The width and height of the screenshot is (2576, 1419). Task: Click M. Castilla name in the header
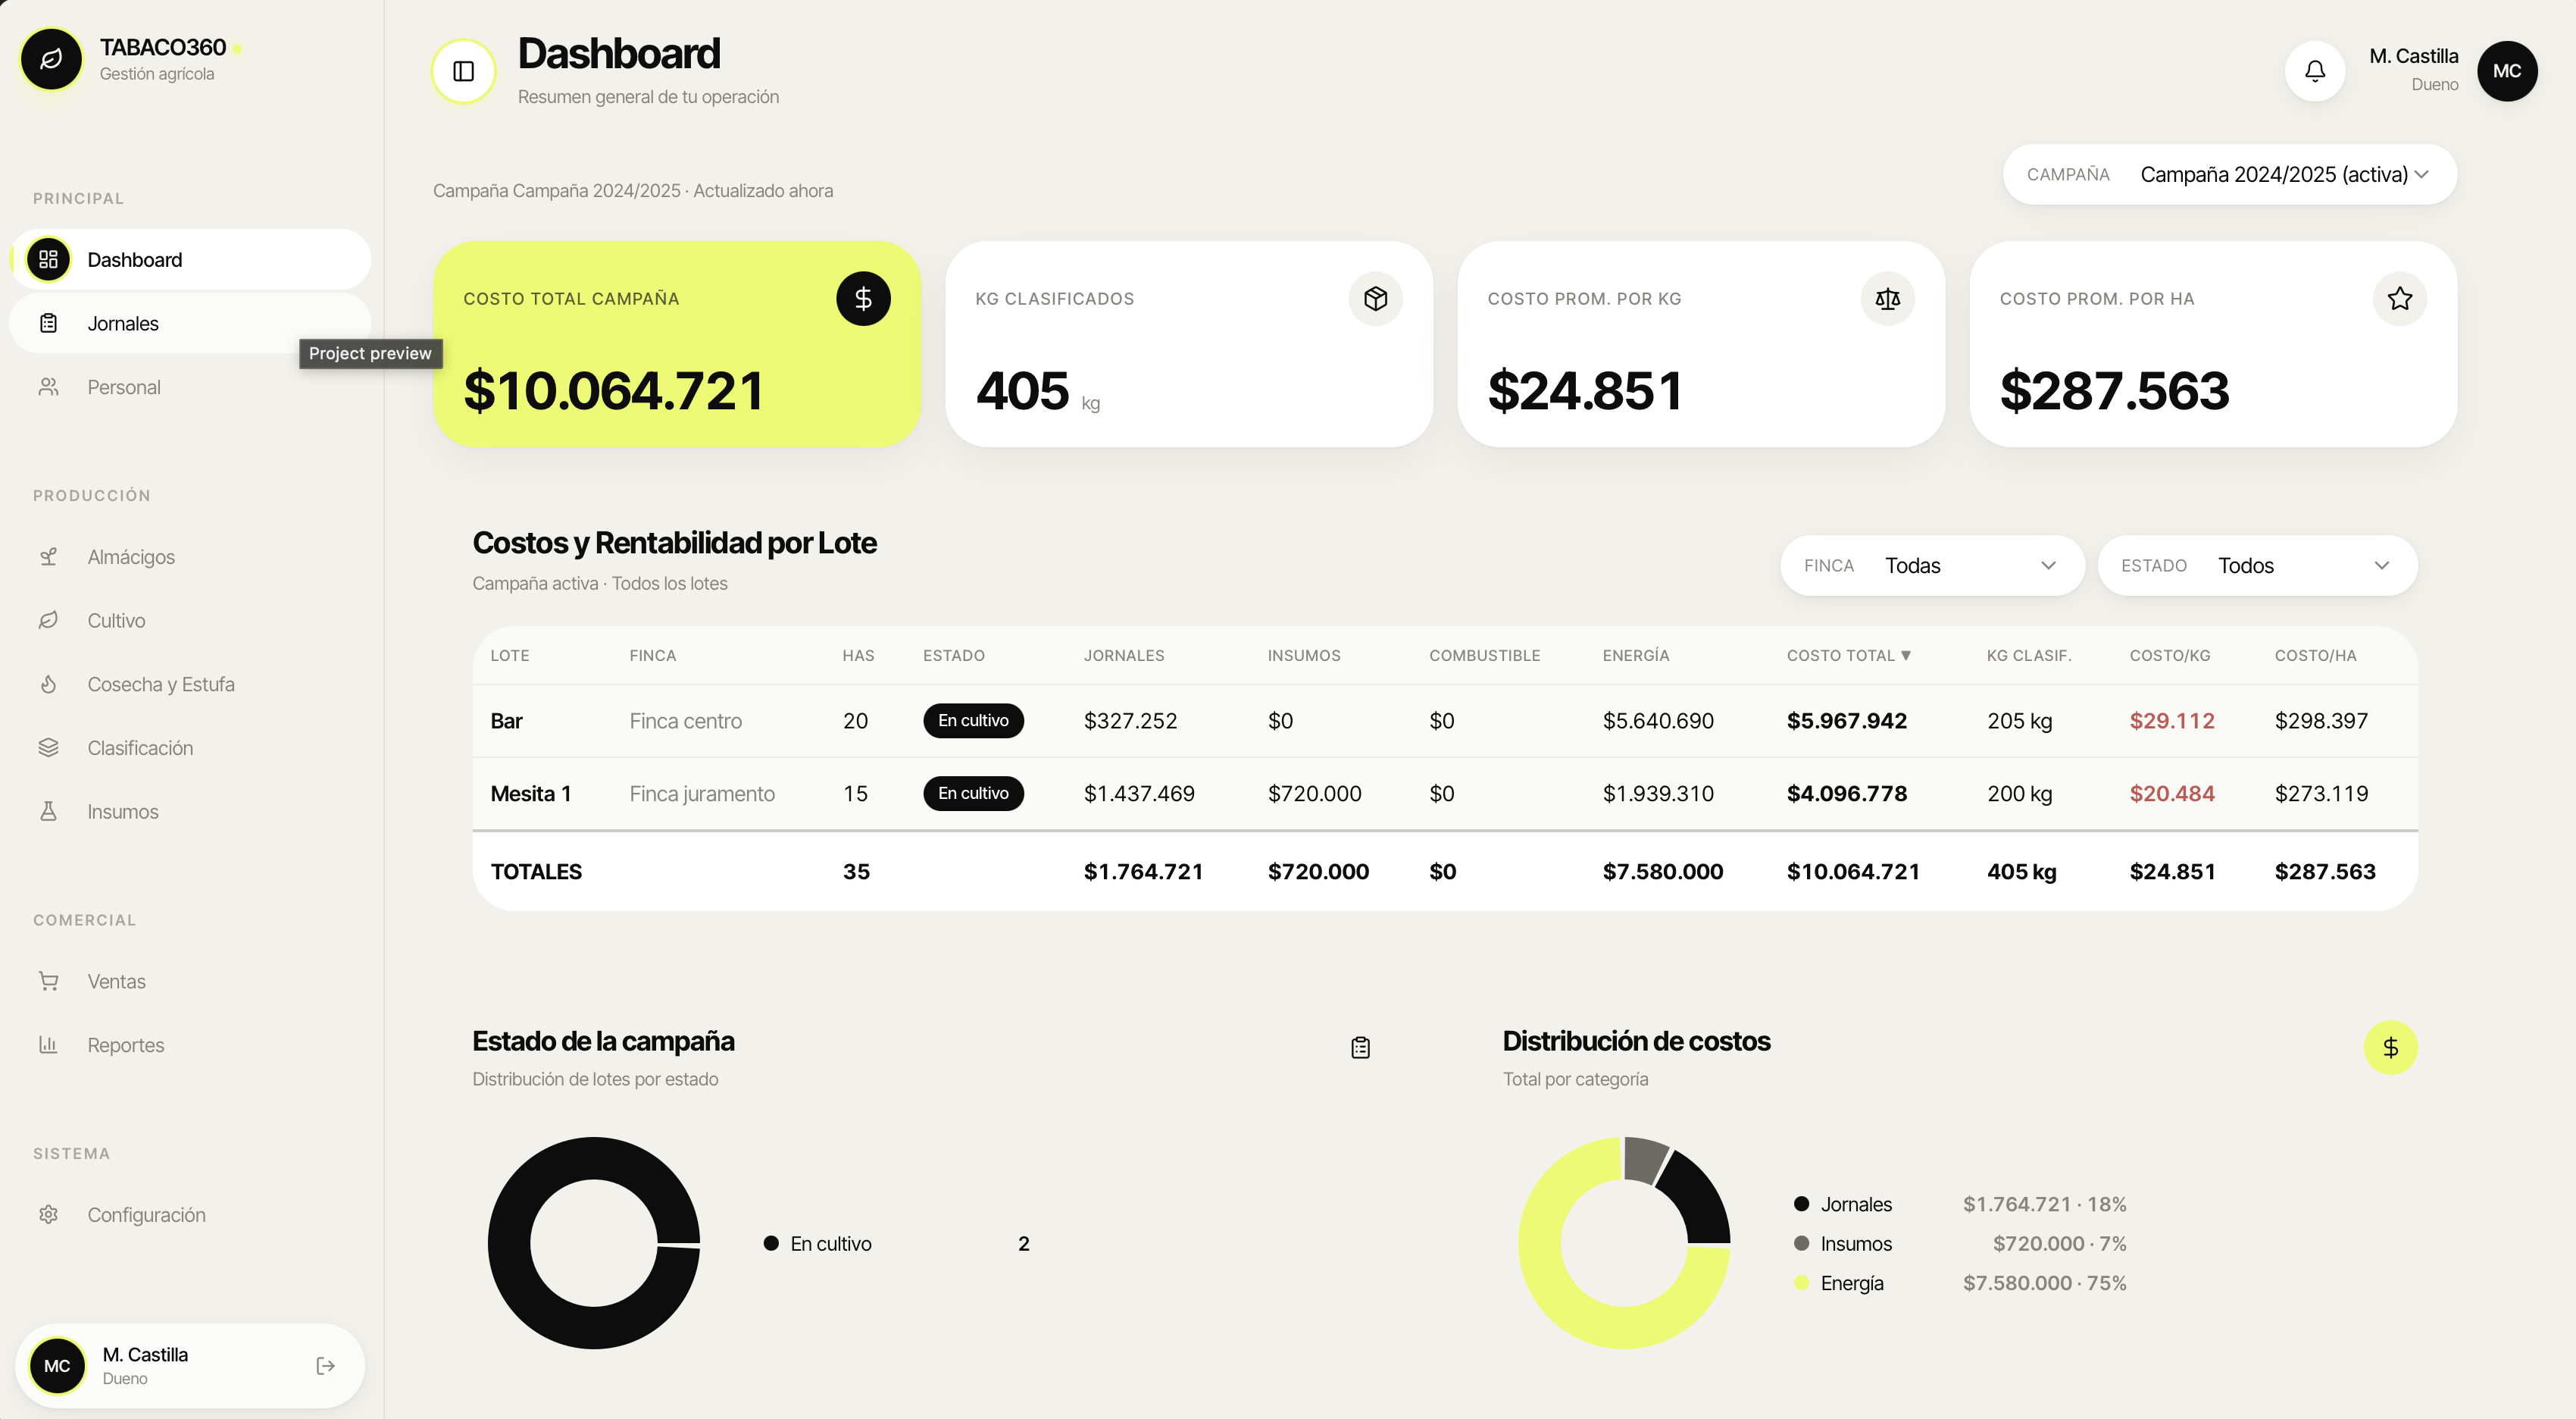tap(2413, 56)
